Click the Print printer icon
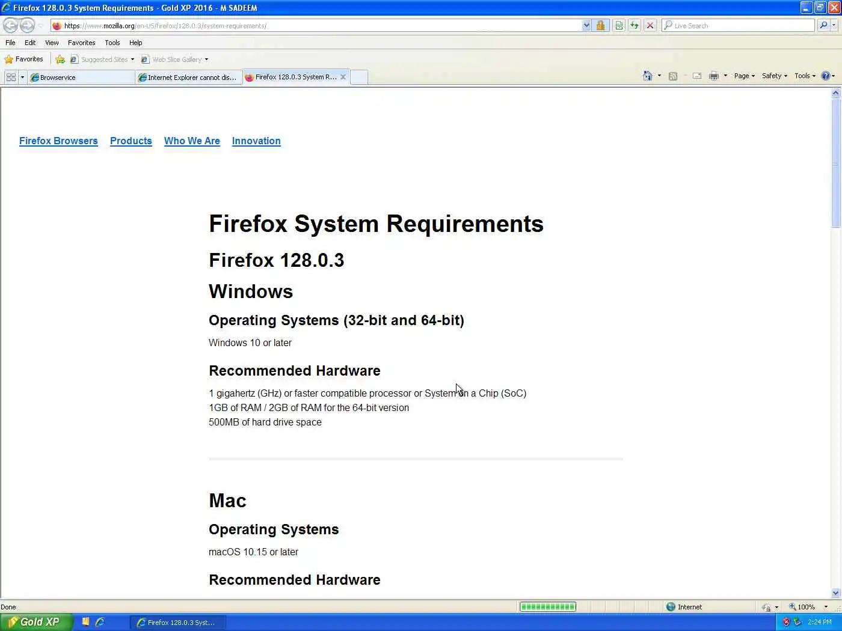 tap(714, 76)
